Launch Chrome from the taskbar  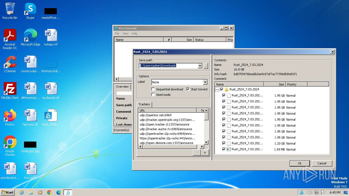49,192
